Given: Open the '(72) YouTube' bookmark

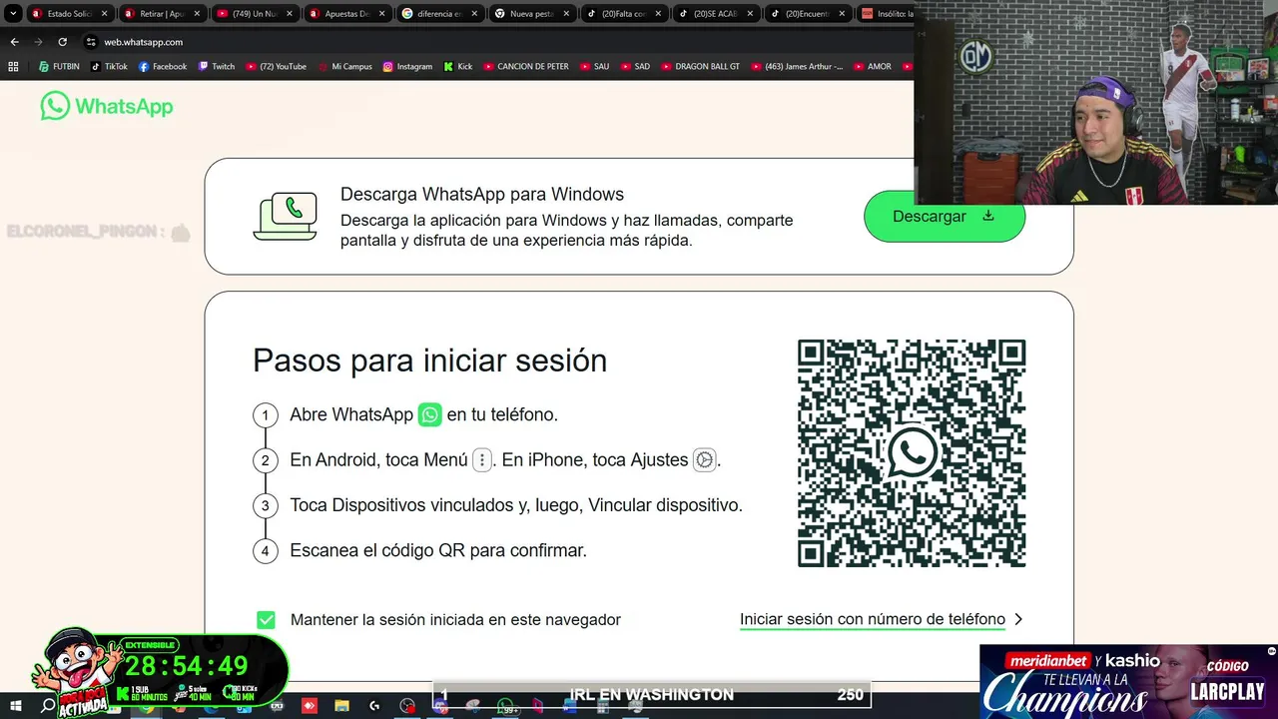Looking at the screenshot, I should point(276,67).
